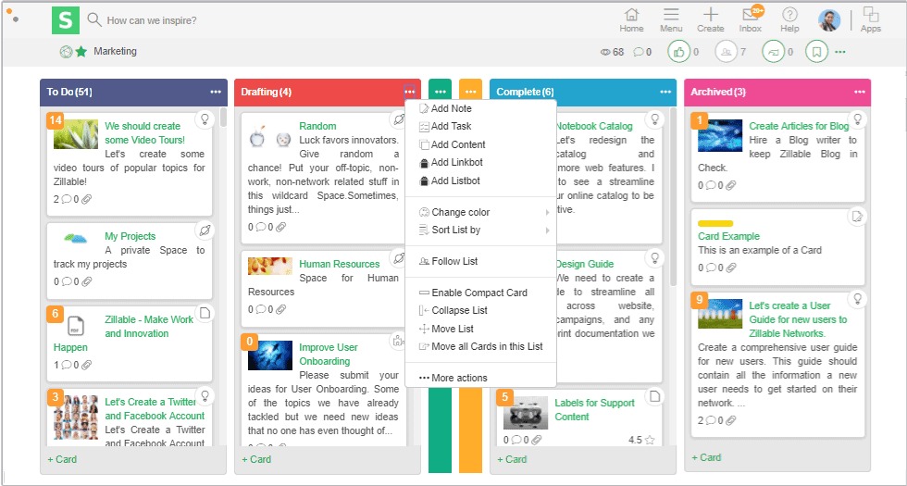Add a card to the To Do list
907x486 pixels.
[x=62, y=459]
